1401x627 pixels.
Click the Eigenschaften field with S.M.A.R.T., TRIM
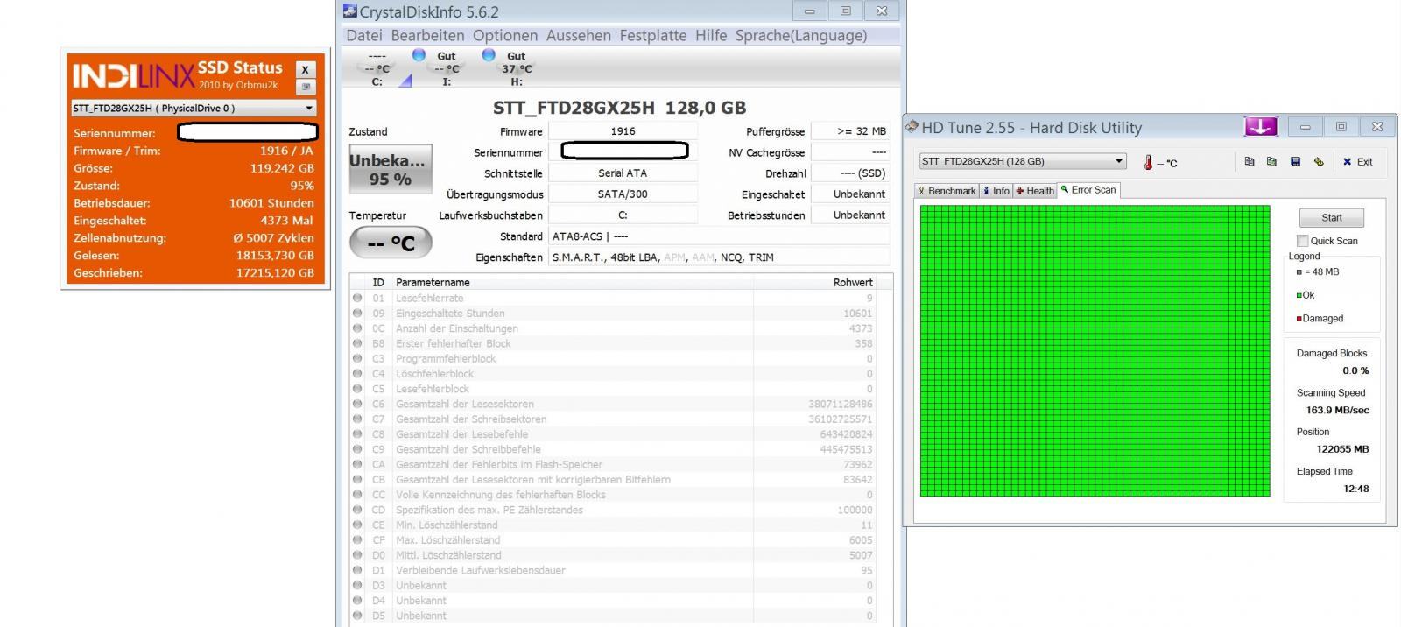[x=719, y=257]
